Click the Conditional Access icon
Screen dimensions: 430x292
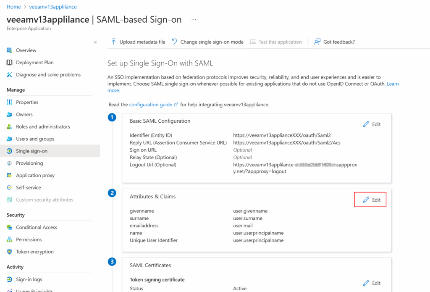point(9,228)
